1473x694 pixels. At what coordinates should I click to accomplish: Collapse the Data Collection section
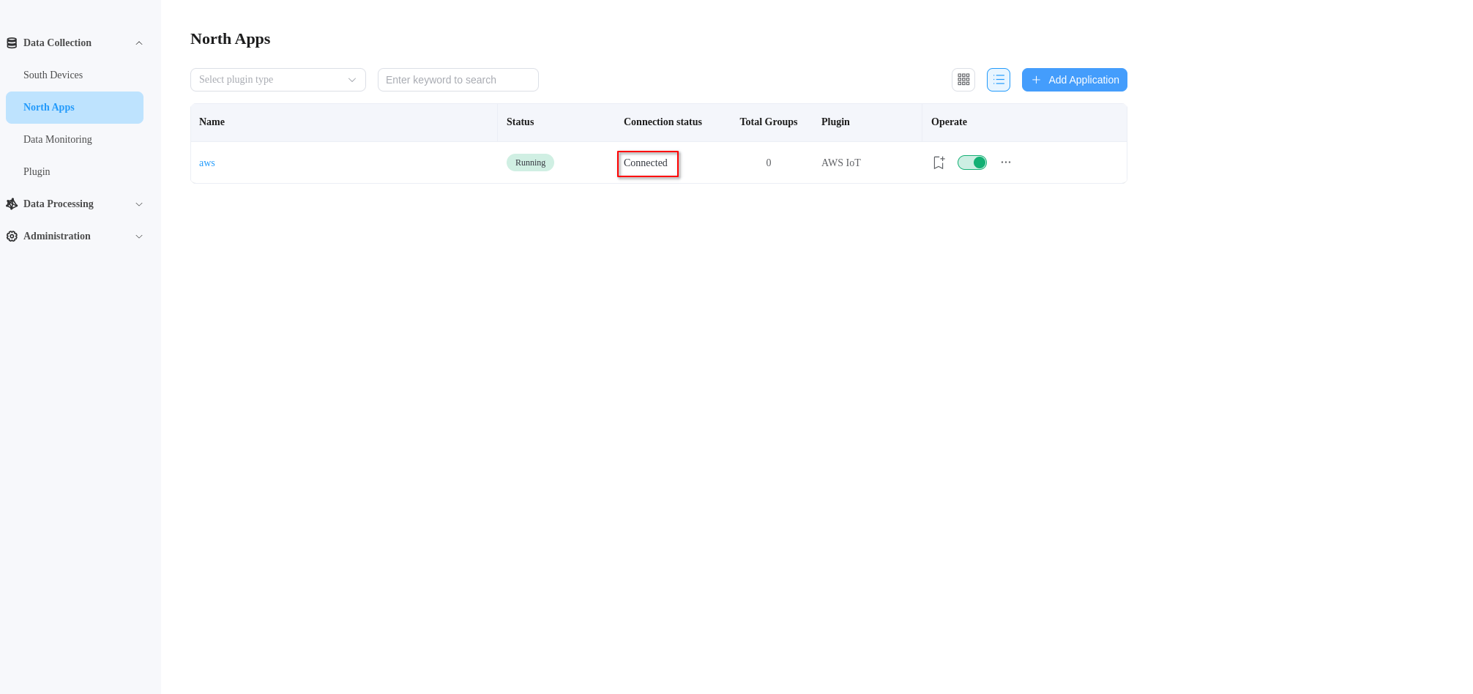[139, 42]
